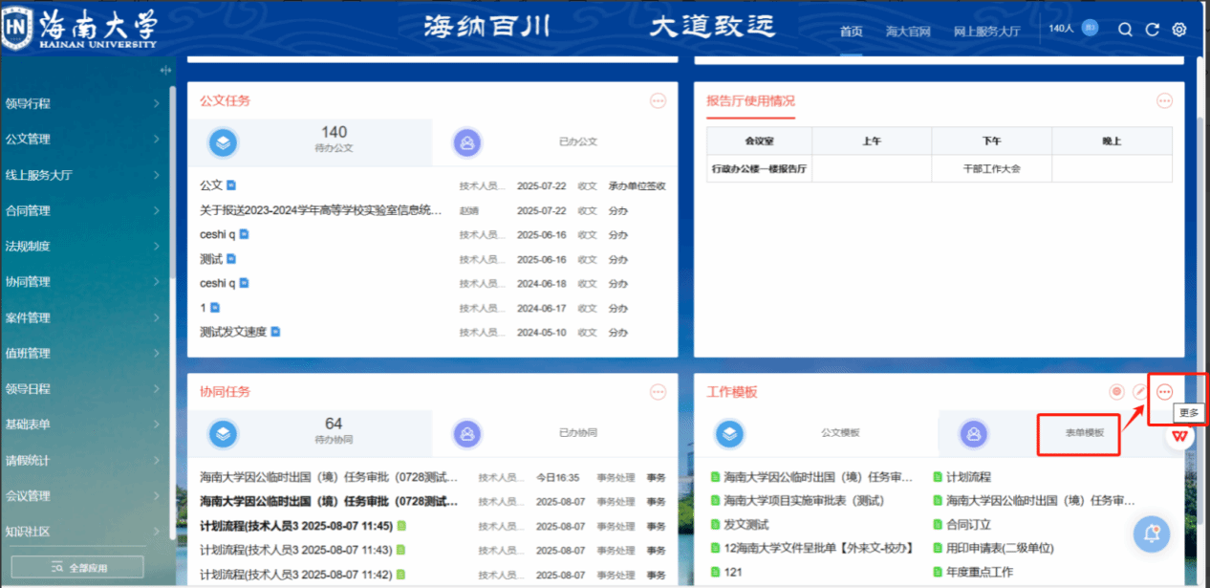Viewport: 1210px width, 588px height.
Task: Click the floating notification bell icon
Action: tap(1152, 534)
